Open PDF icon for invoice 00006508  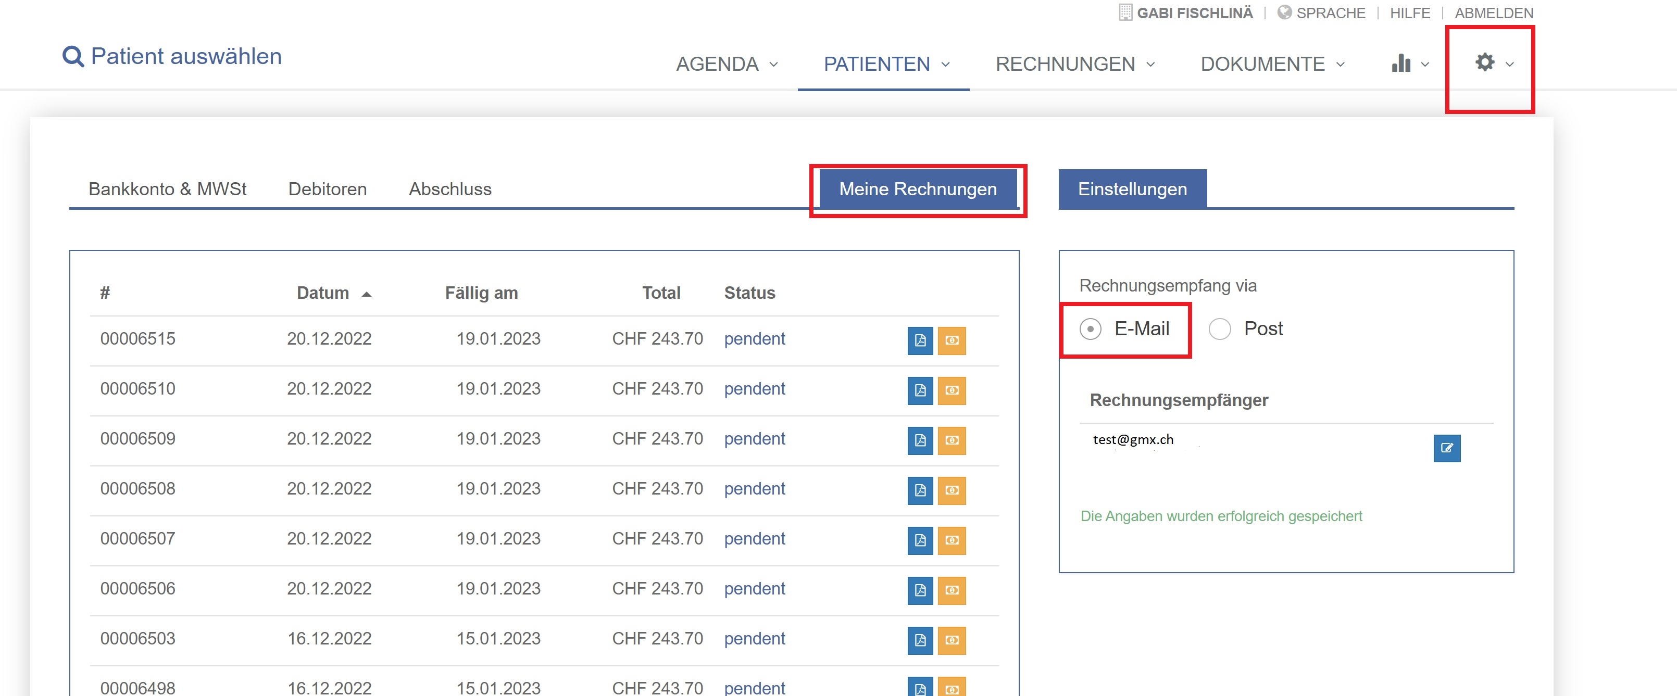920,490
